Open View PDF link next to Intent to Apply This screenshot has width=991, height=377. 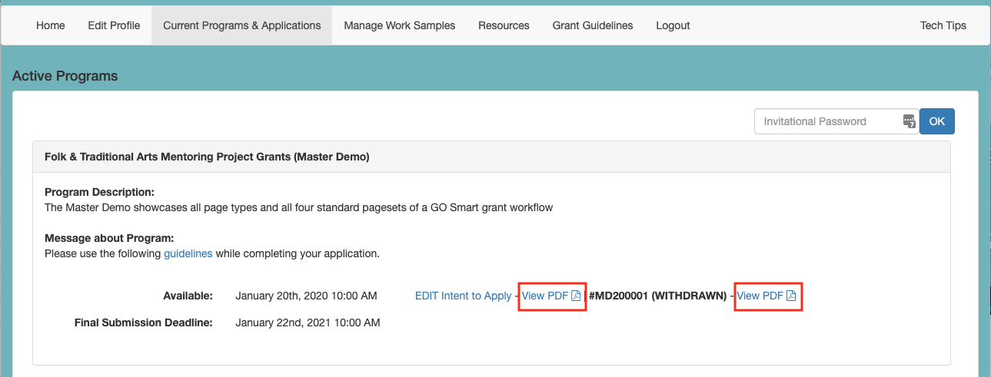[x=545, y=296]
